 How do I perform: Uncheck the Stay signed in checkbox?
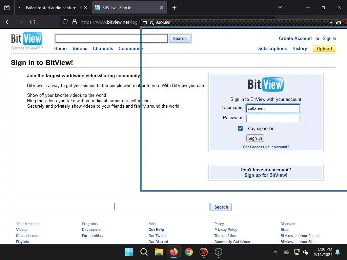(x=240, y=128)
